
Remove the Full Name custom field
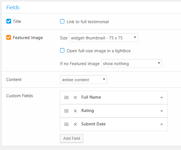[x=75, y=97]
